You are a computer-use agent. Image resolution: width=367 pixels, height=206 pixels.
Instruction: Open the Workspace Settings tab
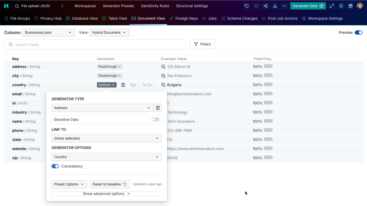322,18
